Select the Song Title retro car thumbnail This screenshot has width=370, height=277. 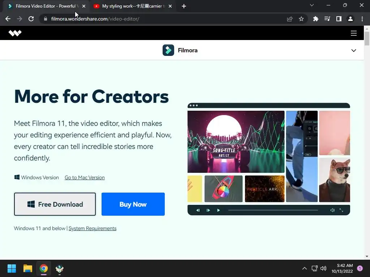pos(236,142)
